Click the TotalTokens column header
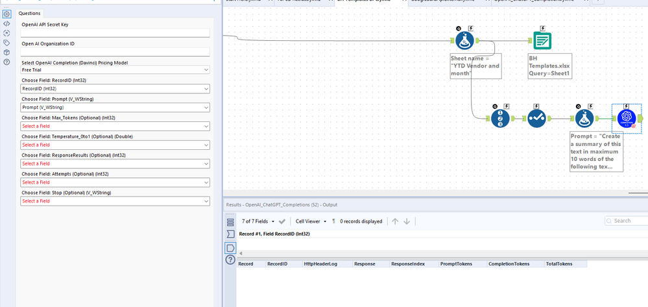The image size is (648, 307). [x=566, y=264]
